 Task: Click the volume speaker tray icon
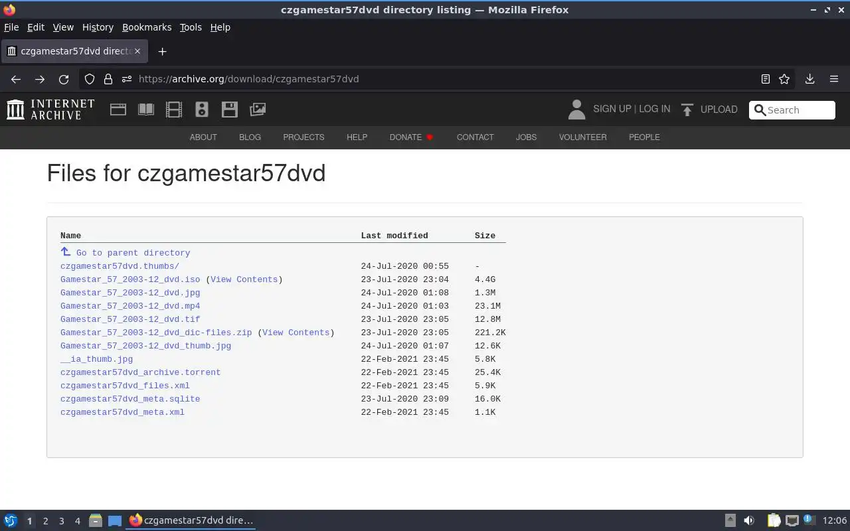[x=749, y=520]
